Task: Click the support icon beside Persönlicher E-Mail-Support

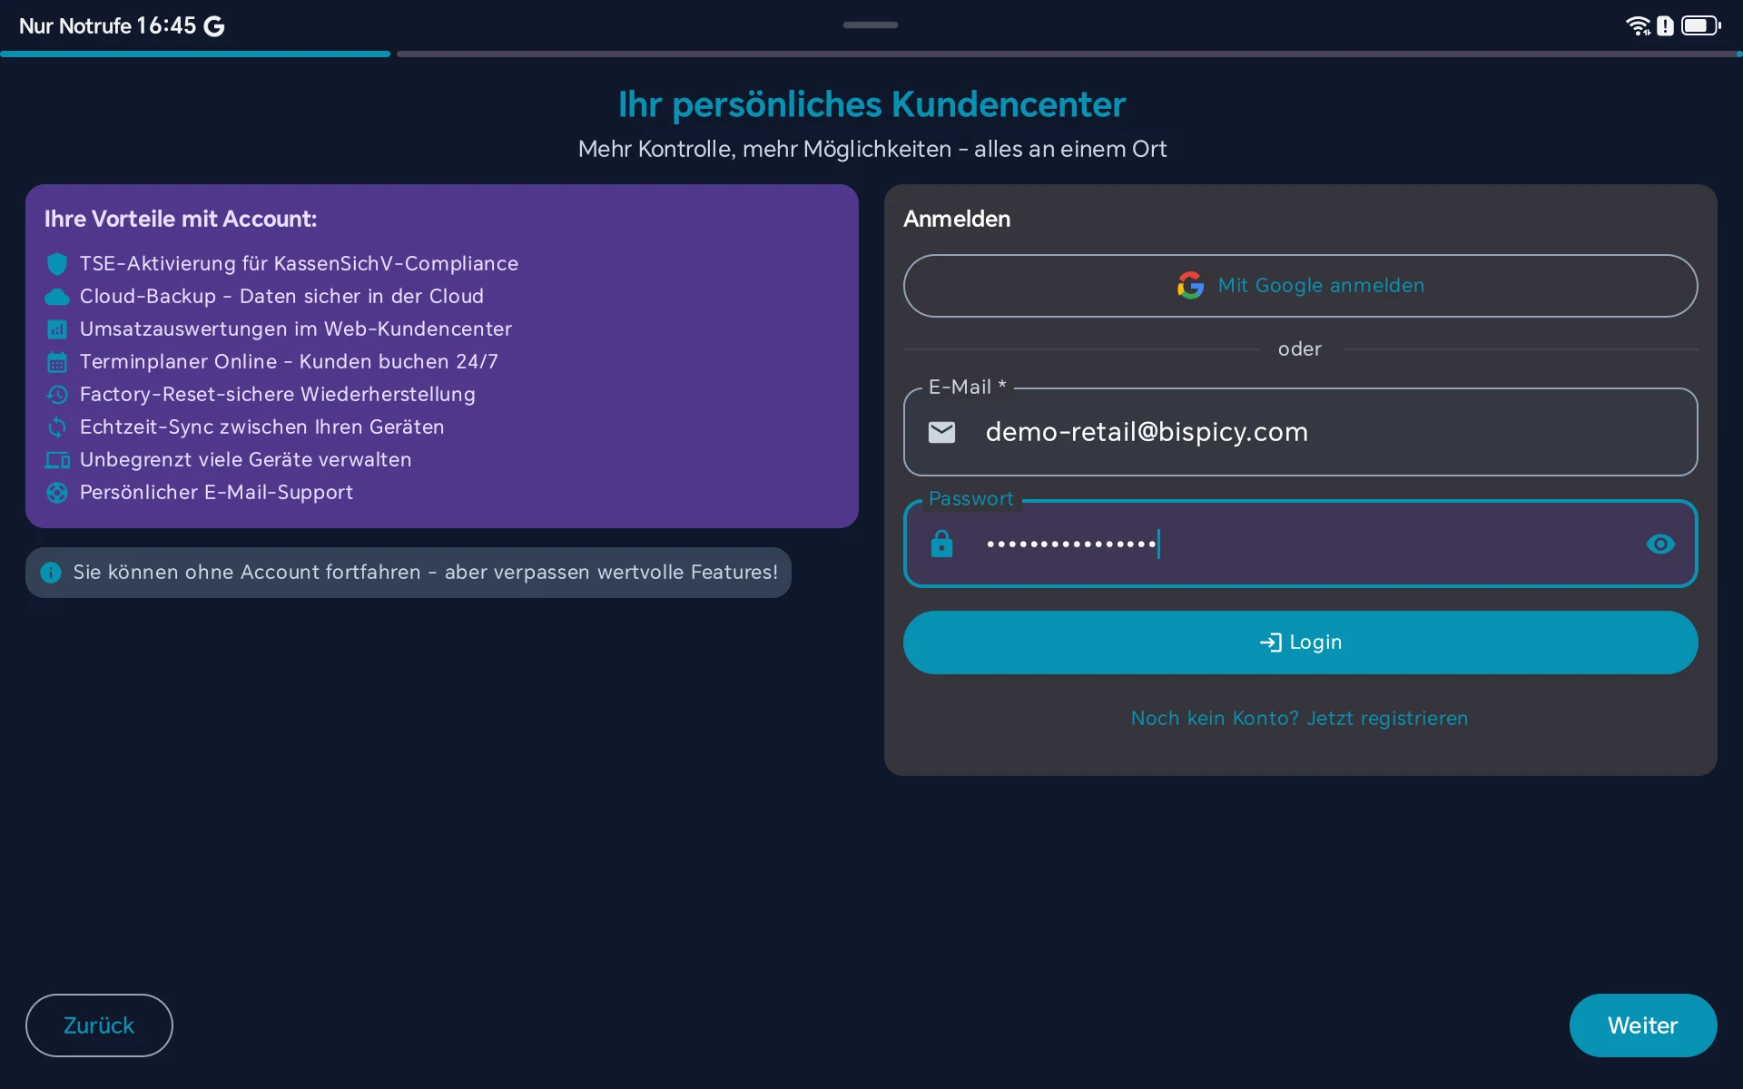Action: click(x=57, y=493)
